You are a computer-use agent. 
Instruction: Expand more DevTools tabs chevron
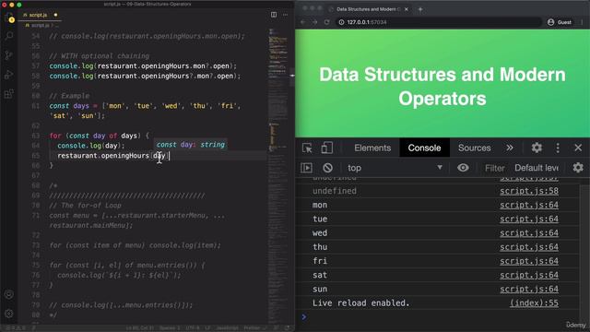pyautogui.click(x=510, y=148)
